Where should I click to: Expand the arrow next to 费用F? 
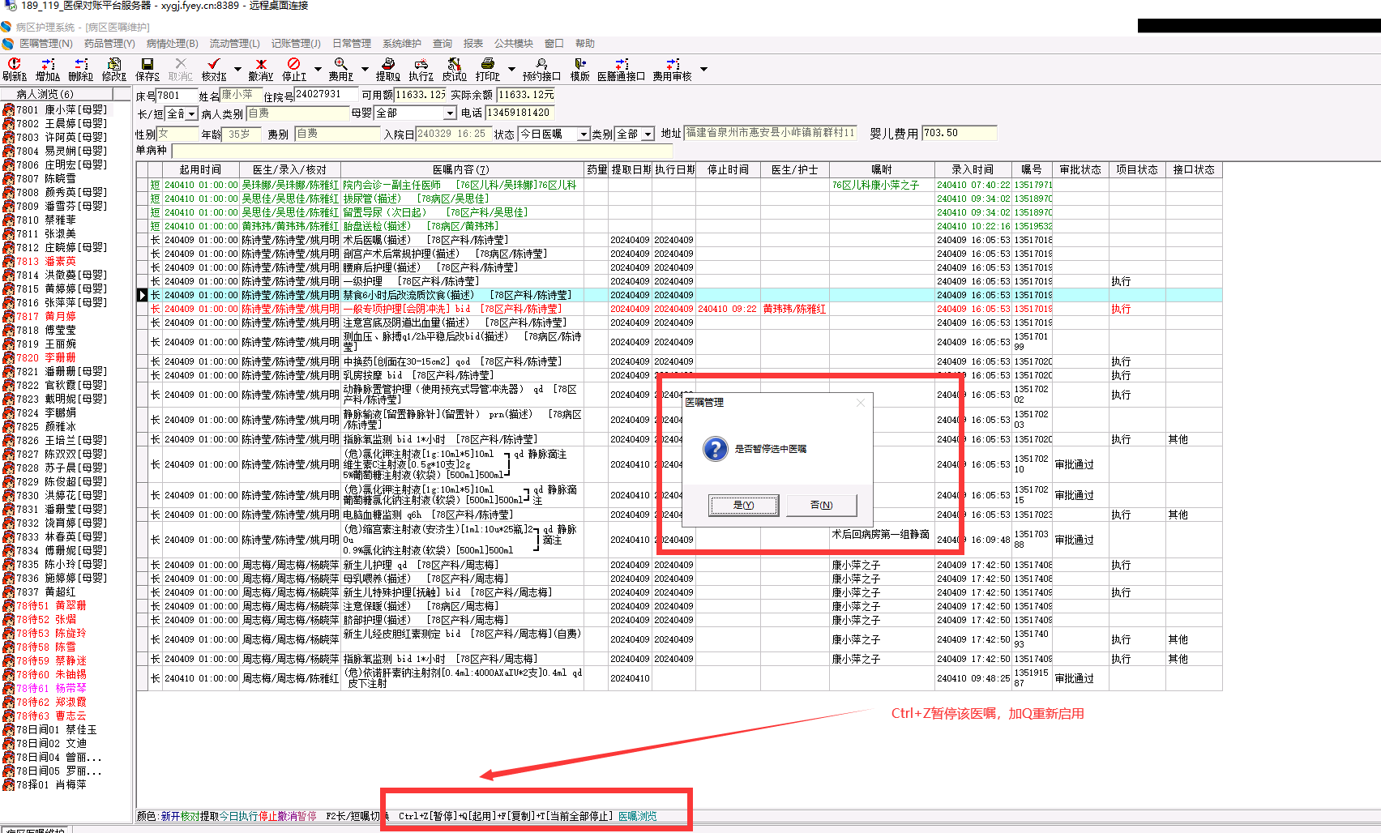point(365,69)
